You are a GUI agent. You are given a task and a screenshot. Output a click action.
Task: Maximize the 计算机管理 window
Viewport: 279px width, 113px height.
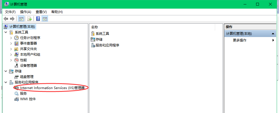(258, 4)
